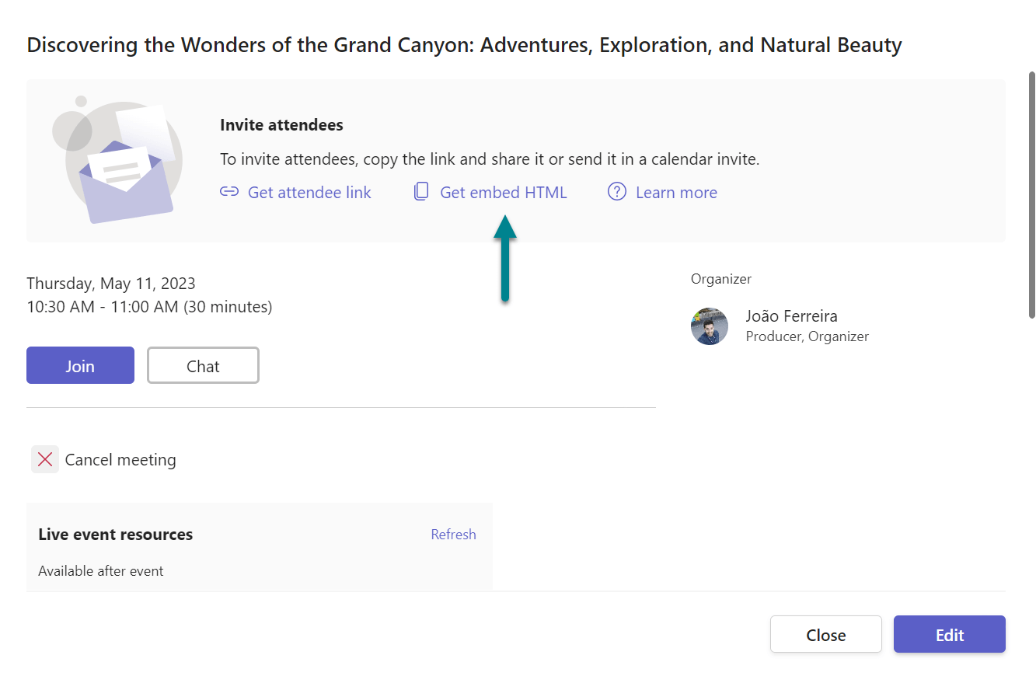Select the event title text
1036x683 pixels.
point(464,44)
